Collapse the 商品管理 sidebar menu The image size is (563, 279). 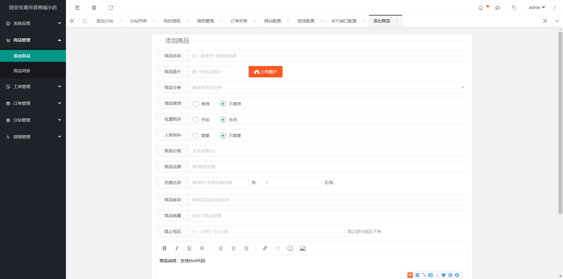[33, 40]
